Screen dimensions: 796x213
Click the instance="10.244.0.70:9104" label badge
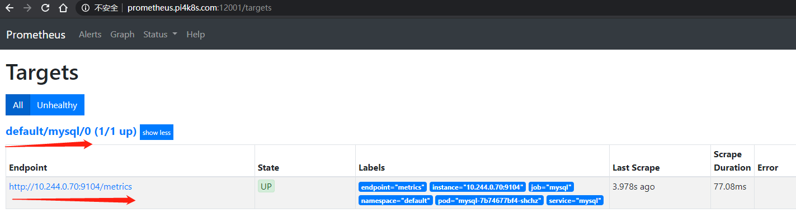click(x=478, y=187)
